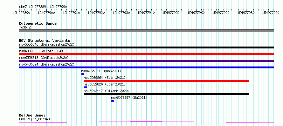Select the small blue nsv5629820 marker
The height and width of the screenshot is (126, 283).
point(85,87)
